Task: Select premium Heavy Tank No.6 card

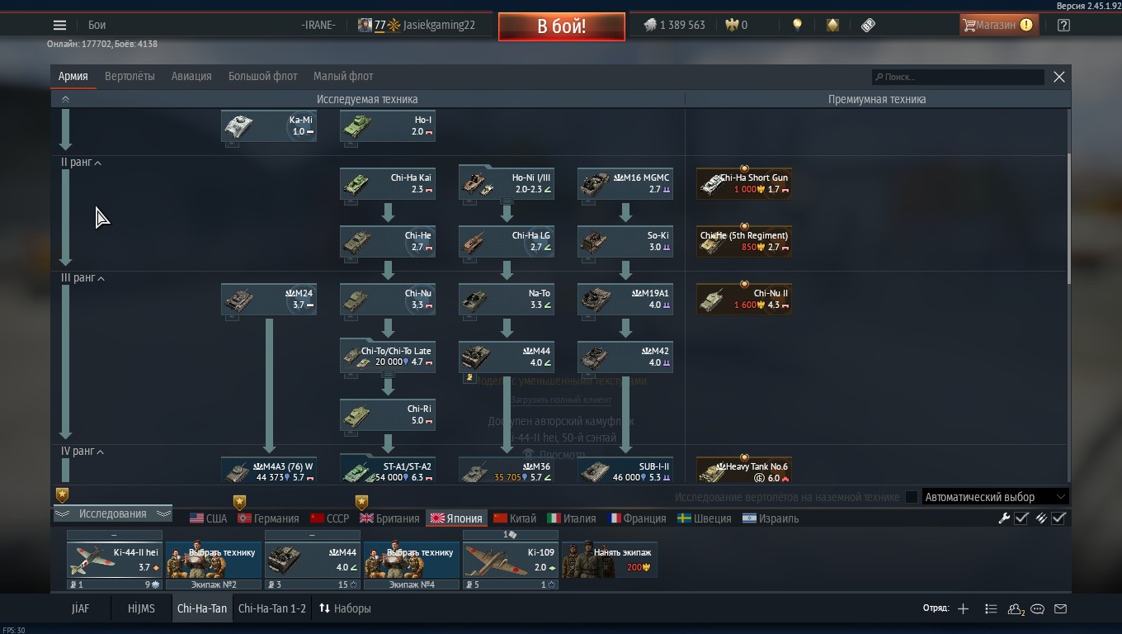Action: point(744,471)
